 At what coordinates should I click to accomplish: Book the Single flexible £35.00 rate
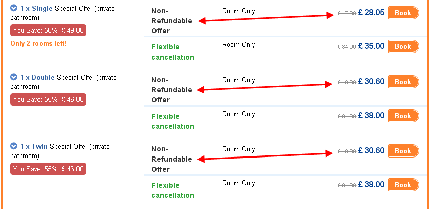(x=404, y=46)
